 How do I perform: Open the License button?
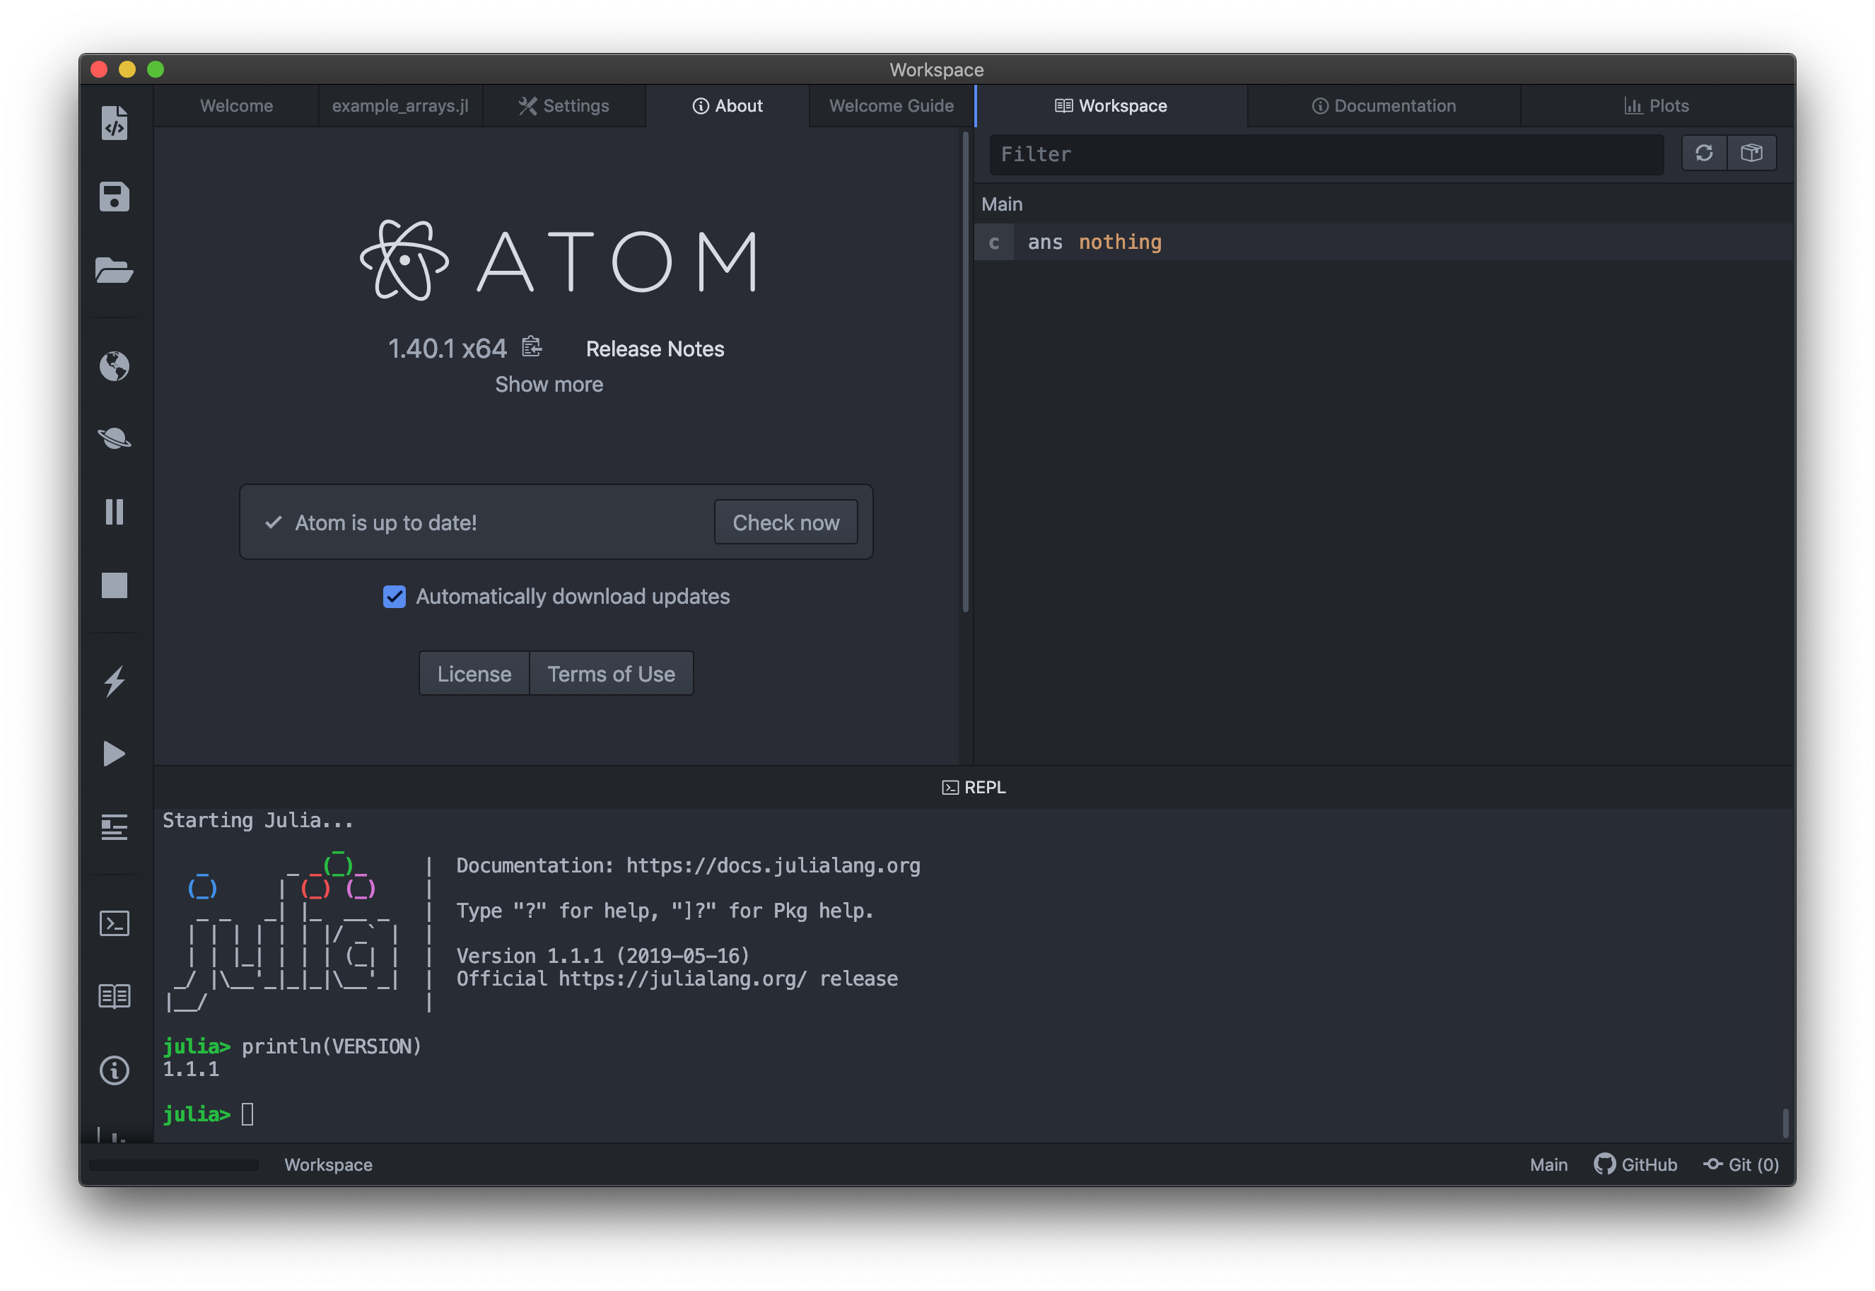click(474, 674)
